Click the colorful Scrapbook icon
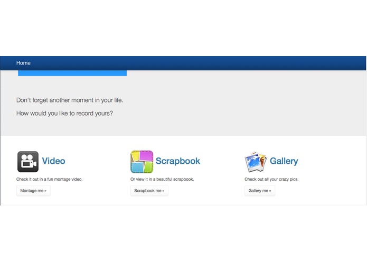 coord(142,162)
